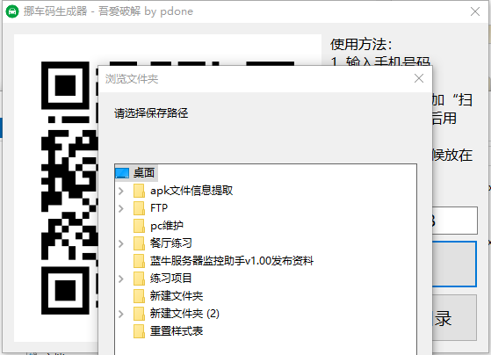Screen dimensions: 491x355
Task: Click folder icon beside apk文件信息提取
Action: [139, 191]
